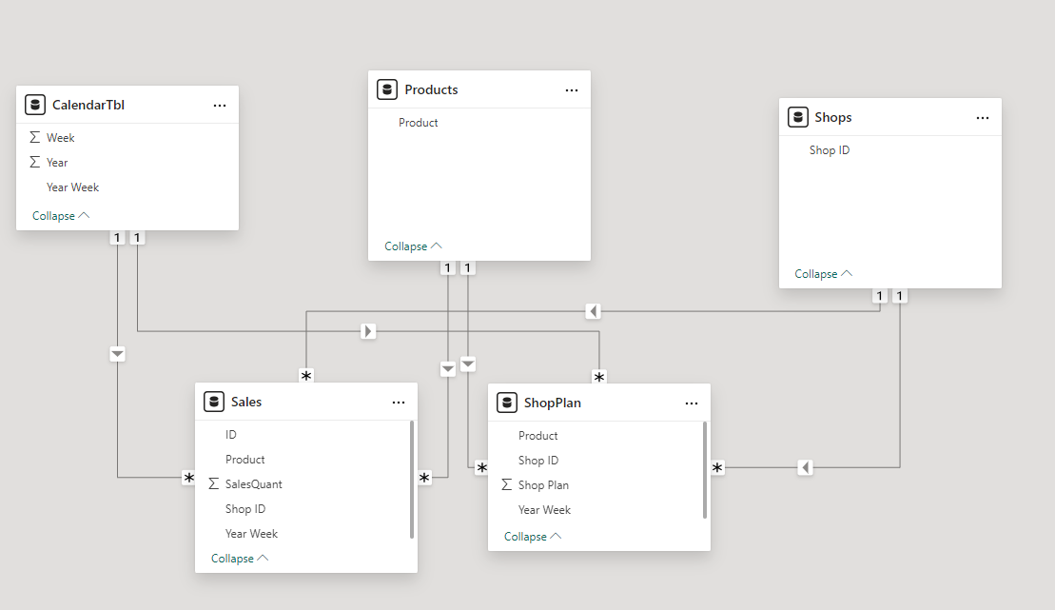Image resolution: width=1055 pixels, height=610 pixels.
Task: Click the ShopPlan table database icon
Action: point(507,403)
